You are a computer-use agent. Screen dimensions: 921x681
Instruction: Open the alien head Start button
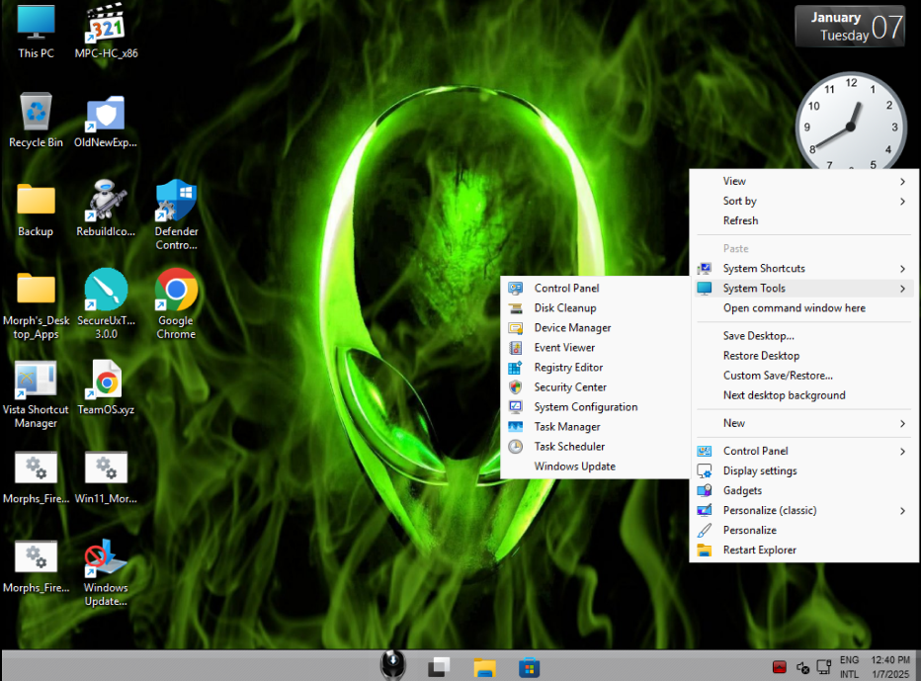[x=393, y=665]
